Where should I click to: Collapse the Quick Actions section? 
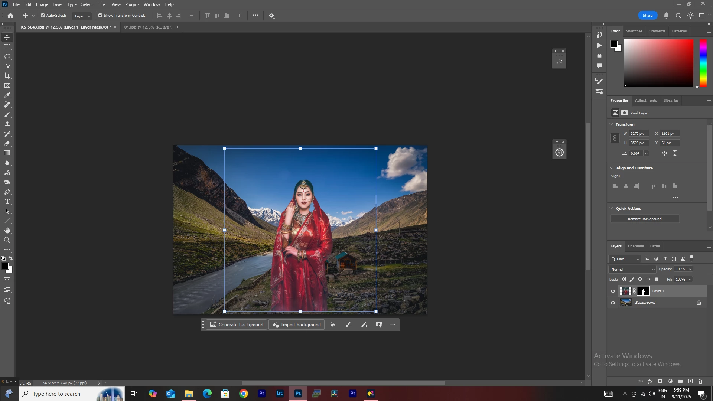[x=612, y=209]
